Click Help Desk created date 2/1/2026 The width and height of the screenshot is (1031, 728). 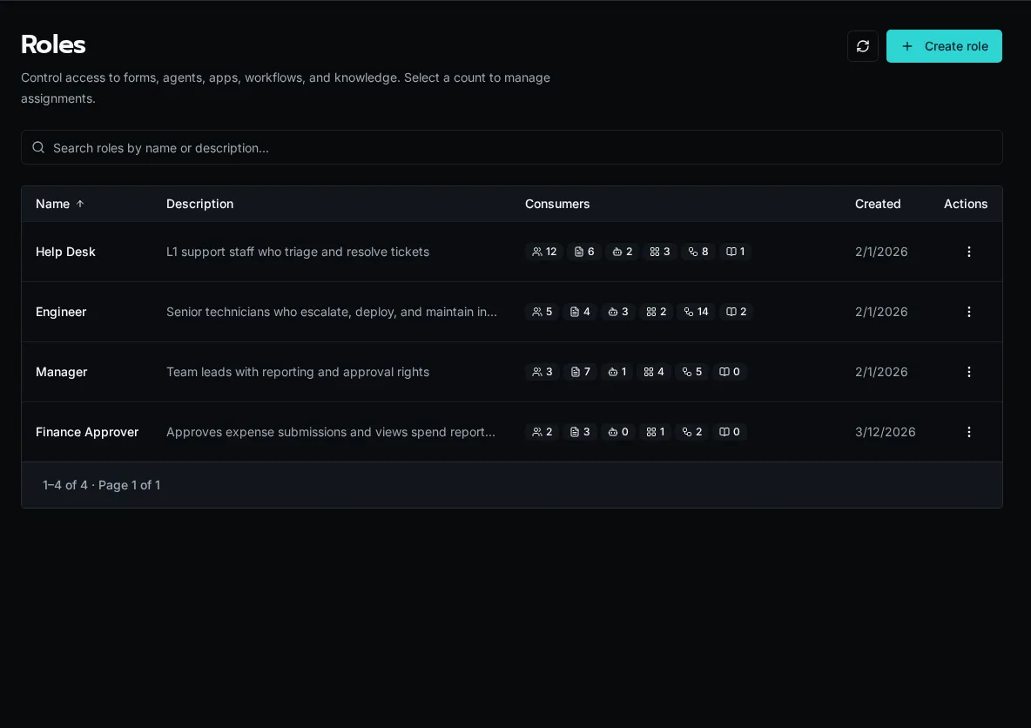(881, 252)
